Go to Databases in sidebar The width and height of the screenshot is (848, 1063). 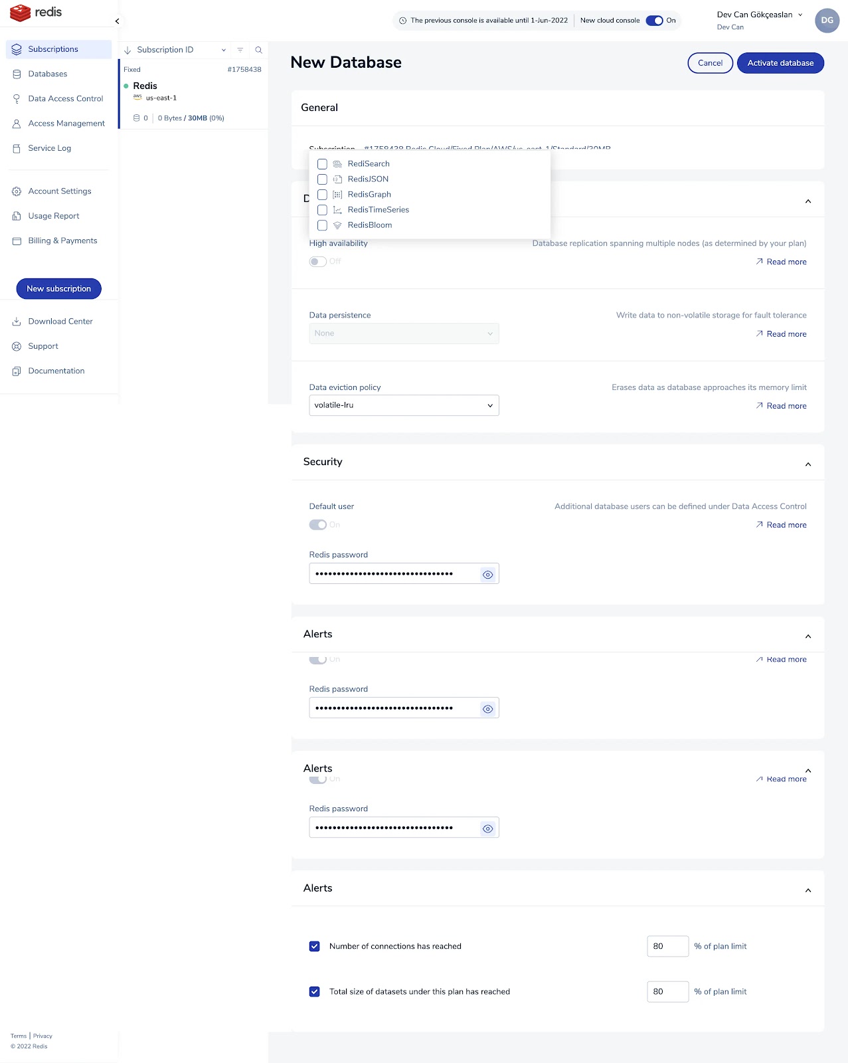[x=47, y=74]
